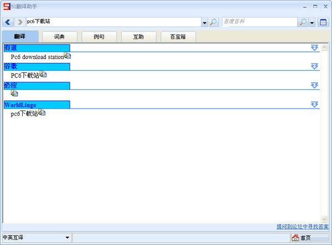
Task: Copy the 有道 result Pc6 download station
Action: [x=68, y=56]
